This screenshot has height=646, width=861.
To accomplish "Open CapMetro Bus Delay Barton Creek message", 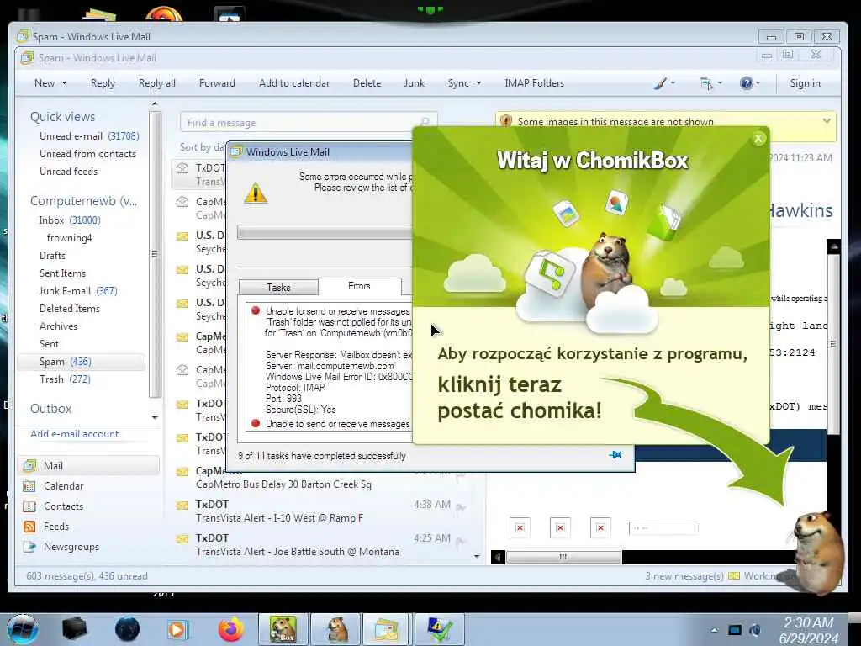I will click(x=324, y=478).
